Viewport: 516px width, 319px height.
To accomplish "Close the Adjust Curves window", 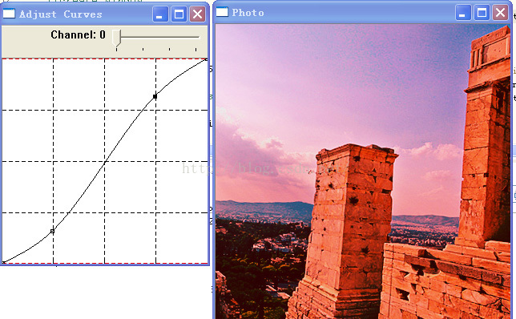I will pos(197,14).
